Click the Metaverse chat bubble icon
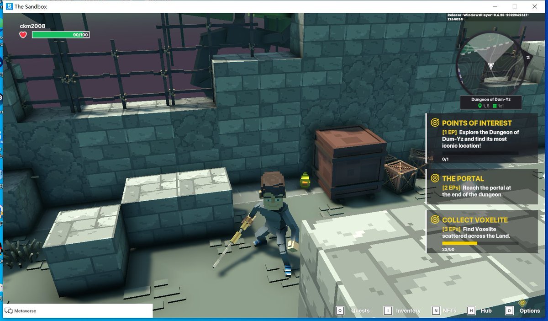Screen dimensions: 548x321 pyautogui.click(x=9, y=311)
